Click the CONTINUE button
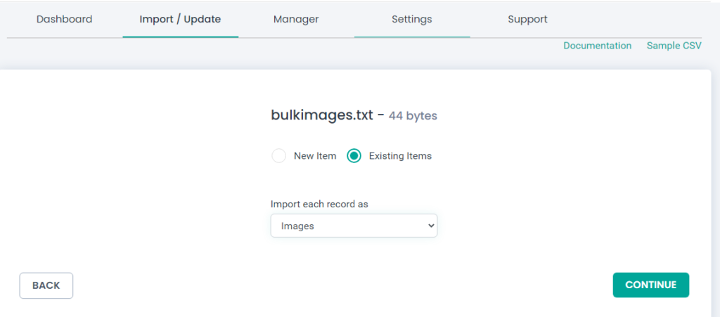Viewport: 720px width, 317px height. (650, 285)
